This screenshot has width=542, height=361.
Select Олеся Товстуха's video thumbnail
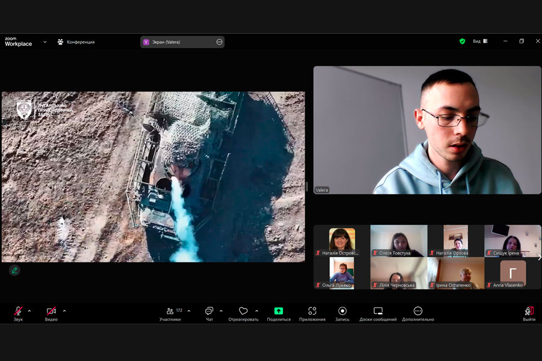click(x=399, y=241)
